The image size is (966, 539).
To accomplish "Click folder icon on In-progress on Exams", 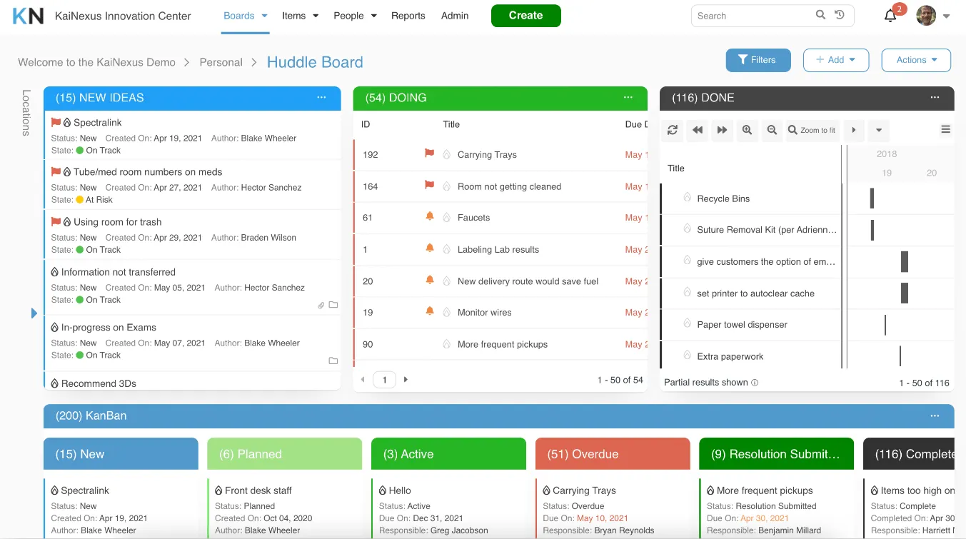I will click(333, 361).
